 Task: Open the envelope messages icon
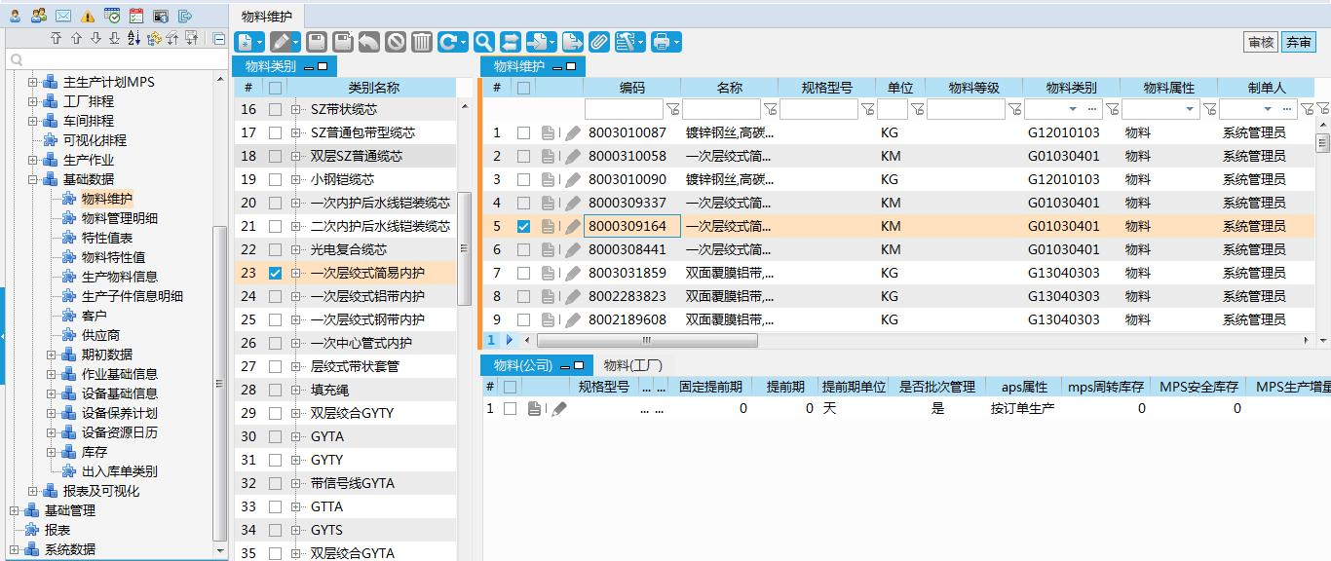tap(63, 16)
